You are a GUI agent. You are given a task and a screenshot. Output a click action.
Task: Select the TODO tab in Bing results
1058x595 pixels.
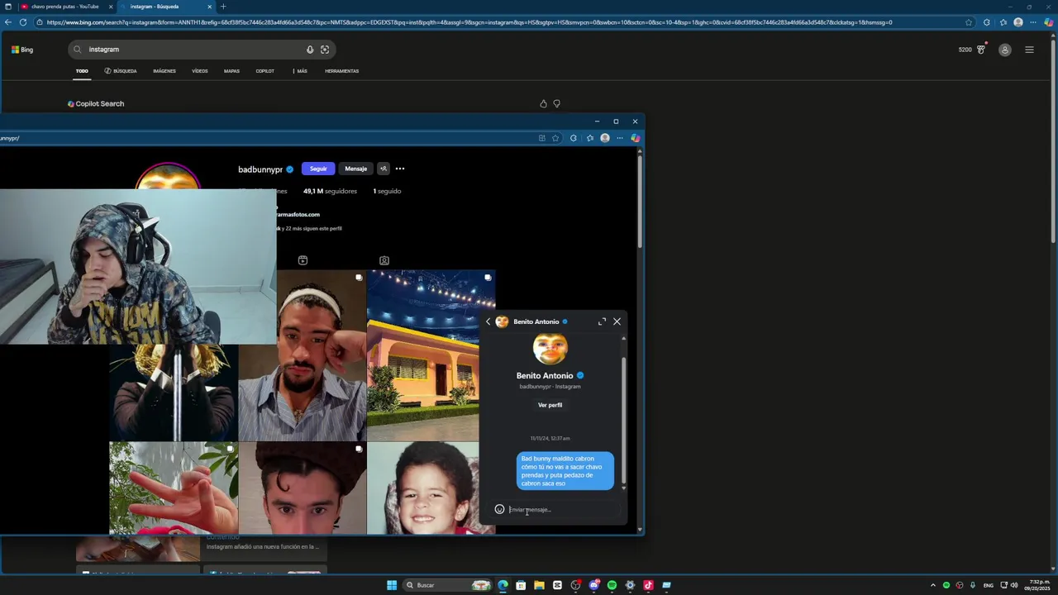pos(82,71)
